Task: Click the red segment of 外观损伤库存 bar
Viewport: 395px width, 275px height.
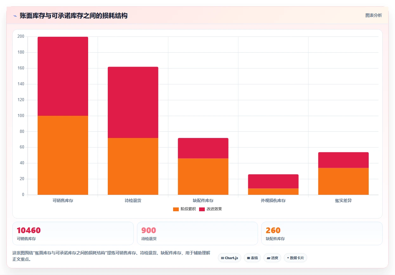Action: point(273,181)
